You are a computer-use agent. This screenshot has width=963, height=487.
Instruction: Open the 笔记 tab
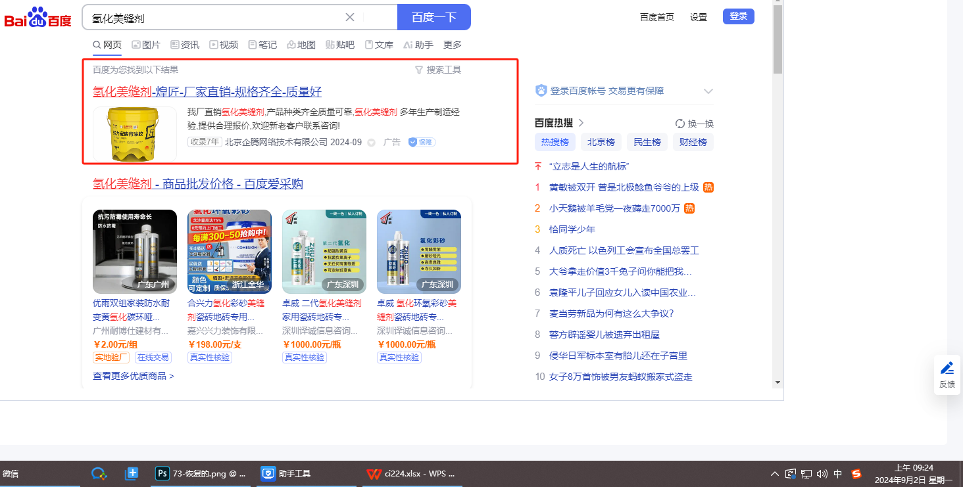click(x=262, y=45)
